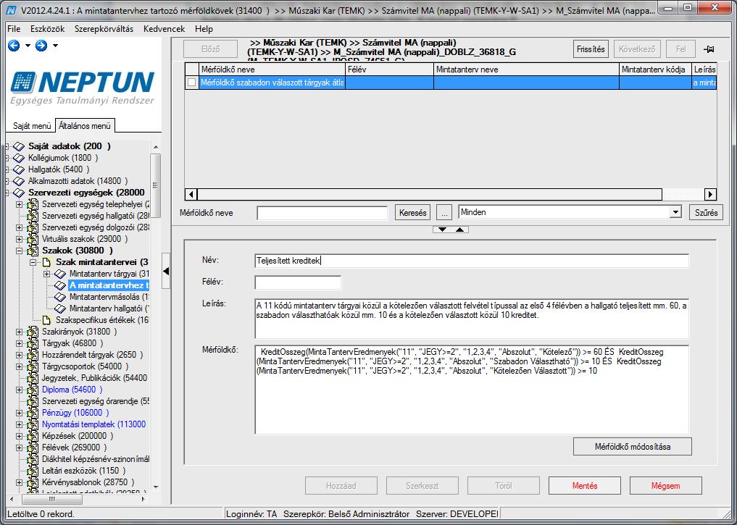Click the splitter down arrow
This screenshot has height=525, width=737.
pyautogui.click(x=442, y=230)
